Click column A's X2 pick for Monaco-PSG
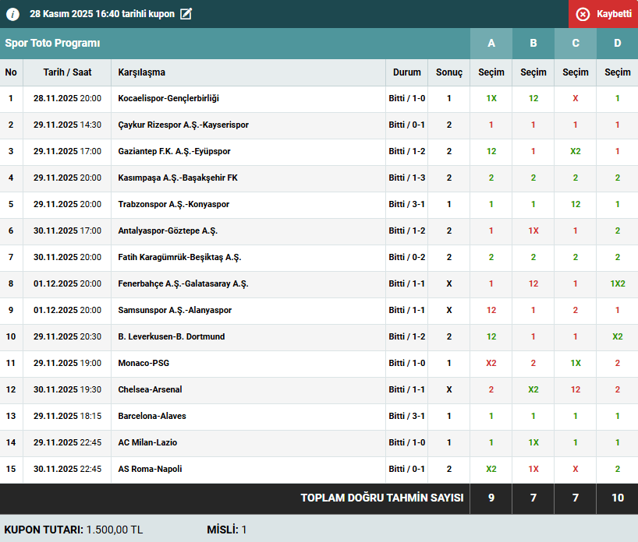Screen dimensions: 638x542 (491, 363)
